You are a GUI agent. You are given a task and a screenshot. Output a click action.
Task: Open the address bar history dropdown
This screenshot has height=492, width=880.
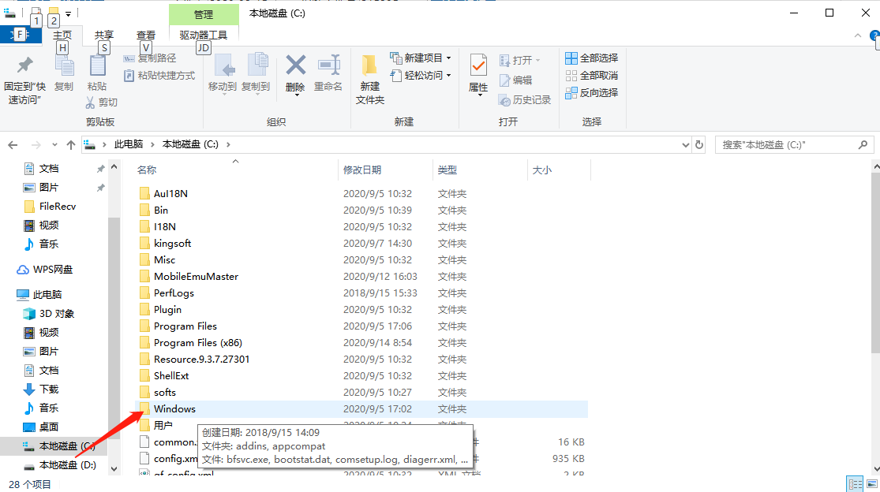pyautogui.click(x=685, y=144)
